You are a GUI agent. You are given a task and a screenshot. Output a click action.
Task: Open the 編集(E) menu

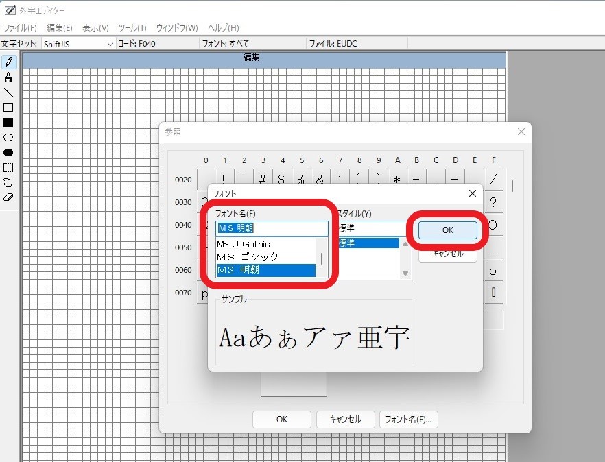coord(60,28)
